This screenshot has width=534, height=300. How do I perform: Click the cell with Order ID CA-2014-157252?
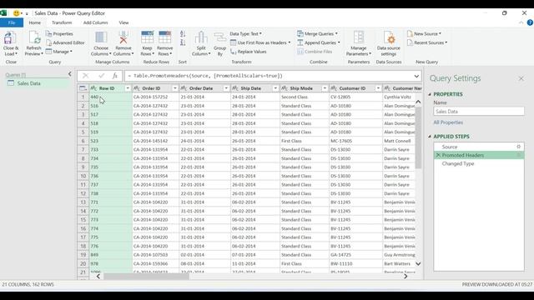(x=156, y=97)
